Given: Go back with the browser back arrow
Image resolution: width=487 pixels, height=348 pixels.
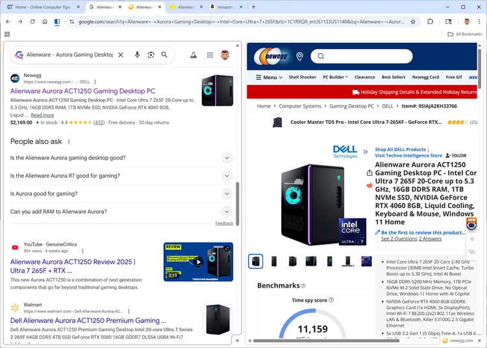Looking at the screenshot, I should [8, 21].
